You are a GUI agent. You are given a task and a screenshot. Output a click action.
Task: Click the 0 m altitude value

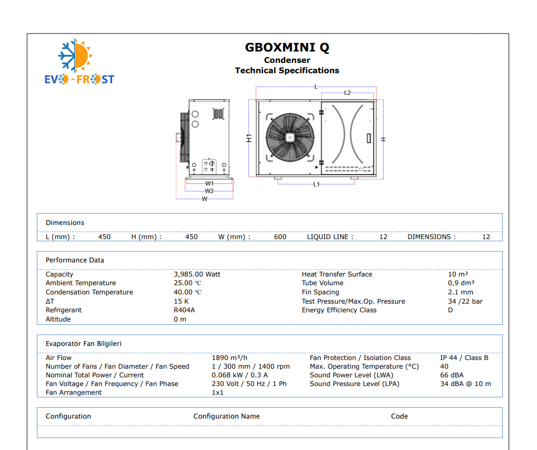click(180, 319)
